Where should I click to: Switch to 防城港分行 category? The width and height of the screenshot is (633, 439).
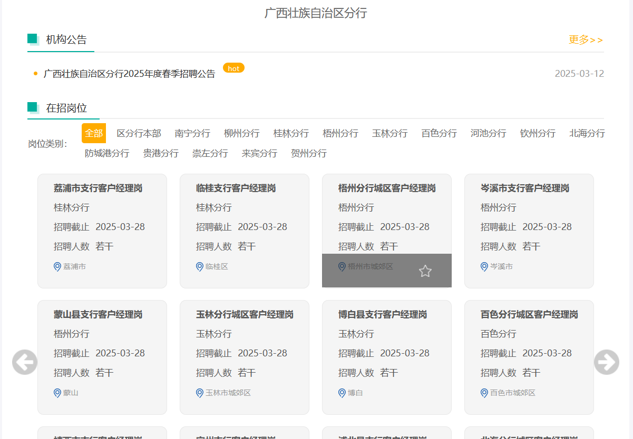[x=107, y=153]
